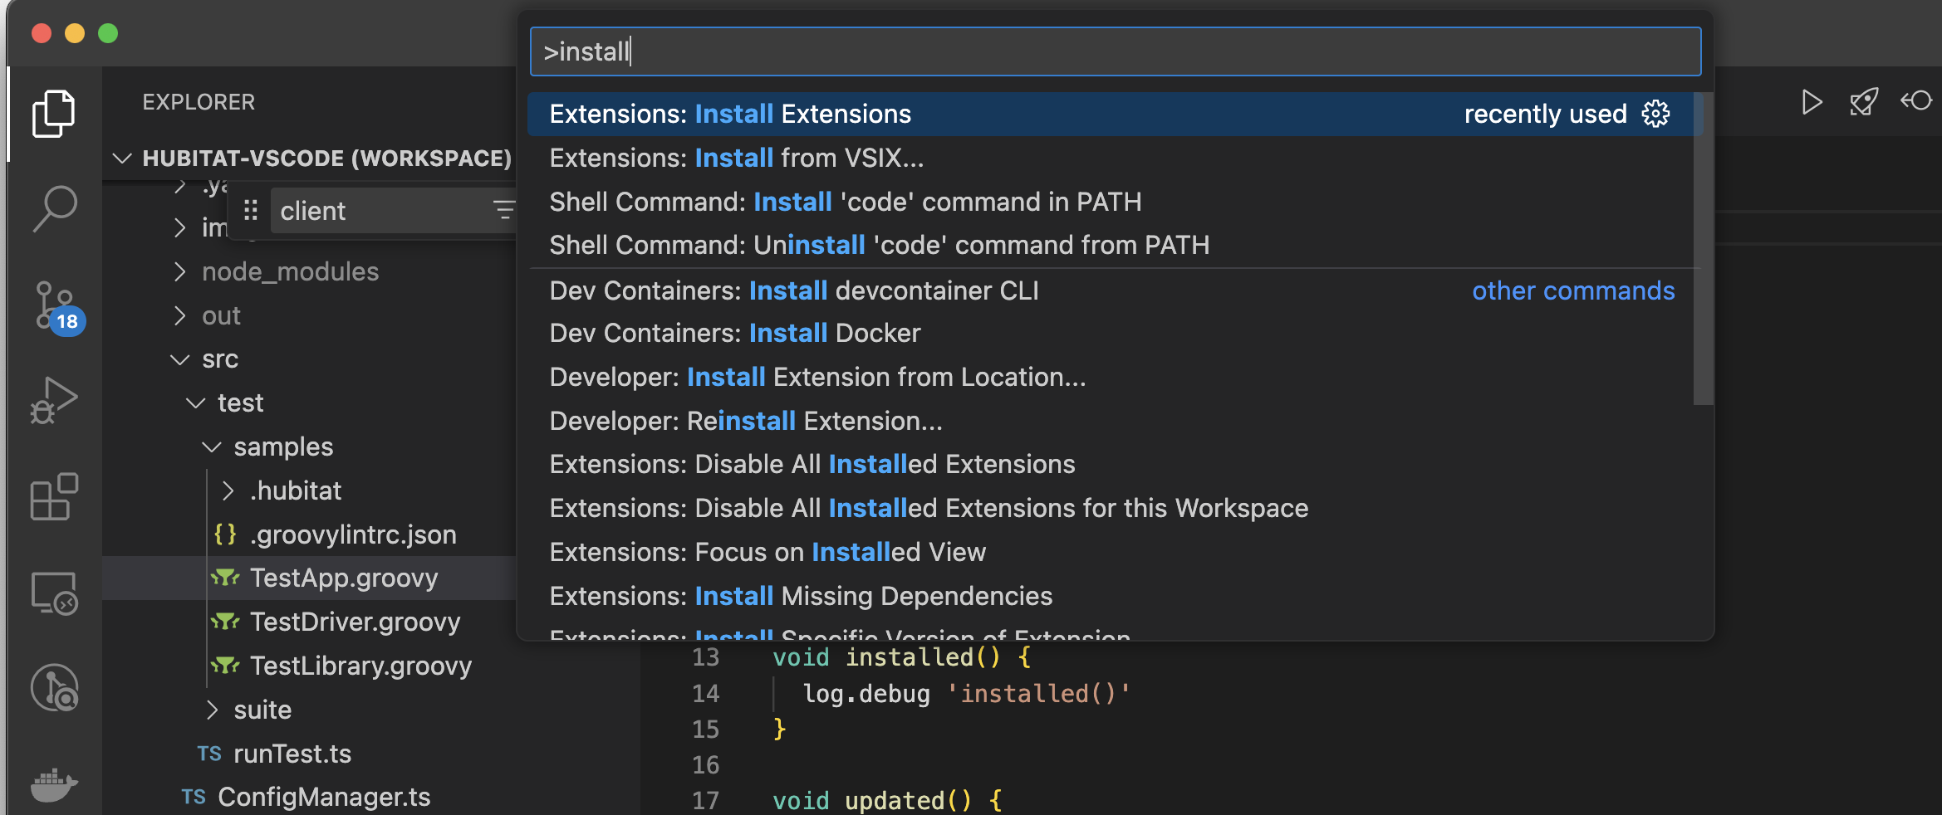Click the command palette list scrollbar

click(x=1703, y=249)
